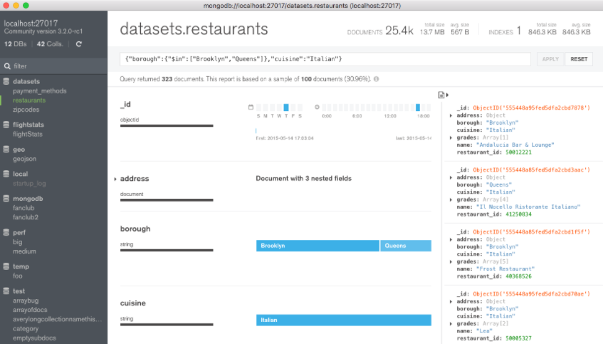Open the averylongcollectionnamethis… collection
This screenshot has width=603, height=344.
coord(57,319)
